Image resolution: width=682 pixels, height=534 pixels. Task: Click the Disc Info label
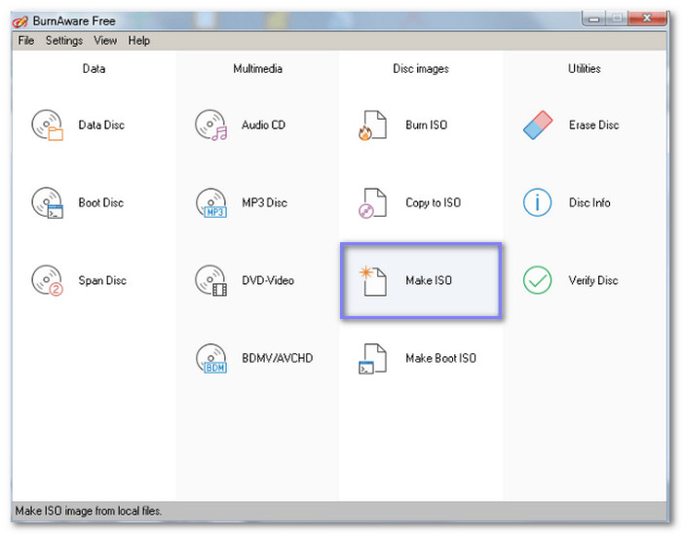(589, 202)
